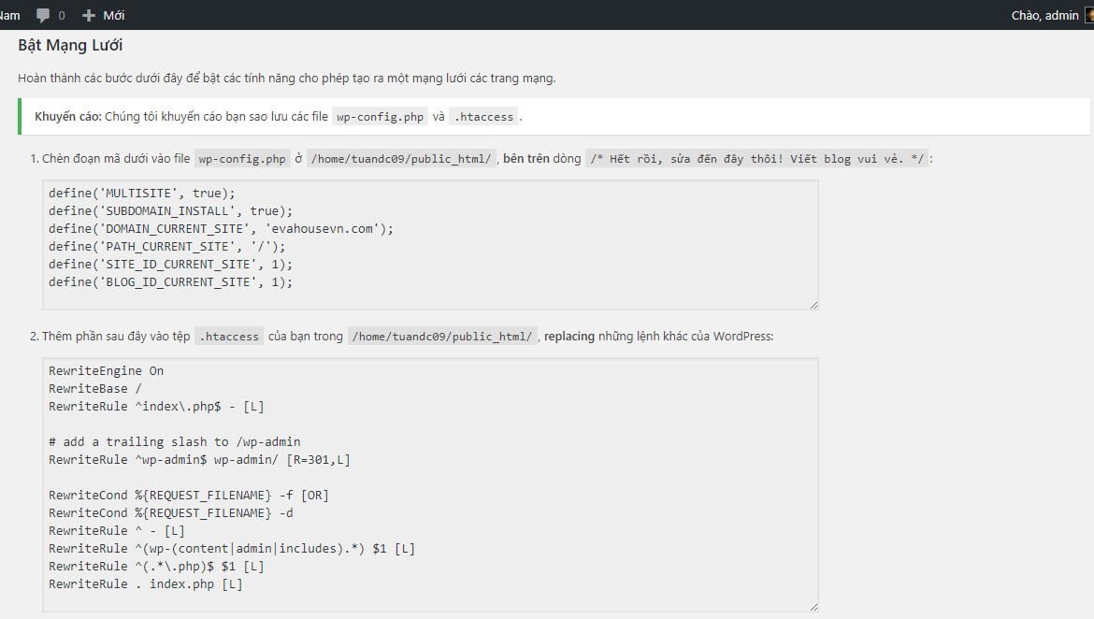
Task: Click the admin avatar picture
Action: click(1087, 15)
